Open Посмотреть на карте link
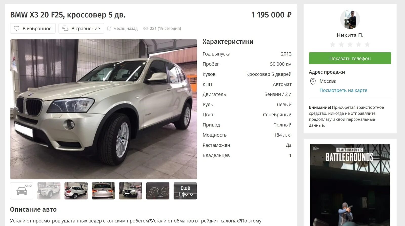This screenshot has height=226, width=405. (343, 90)
